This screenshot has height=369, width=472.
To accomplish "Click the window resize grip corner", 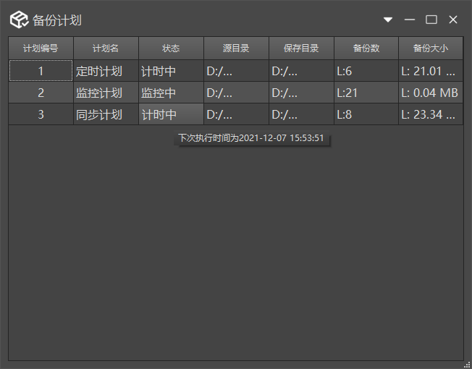I will [468, 365].
